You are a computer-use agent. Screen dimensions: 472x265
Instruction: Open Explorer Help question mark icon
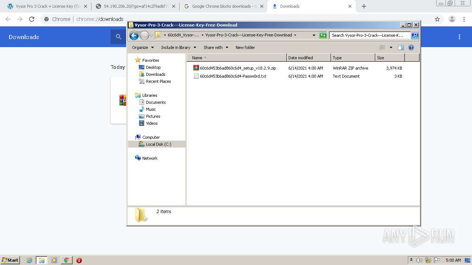click(x=411, y=47)
